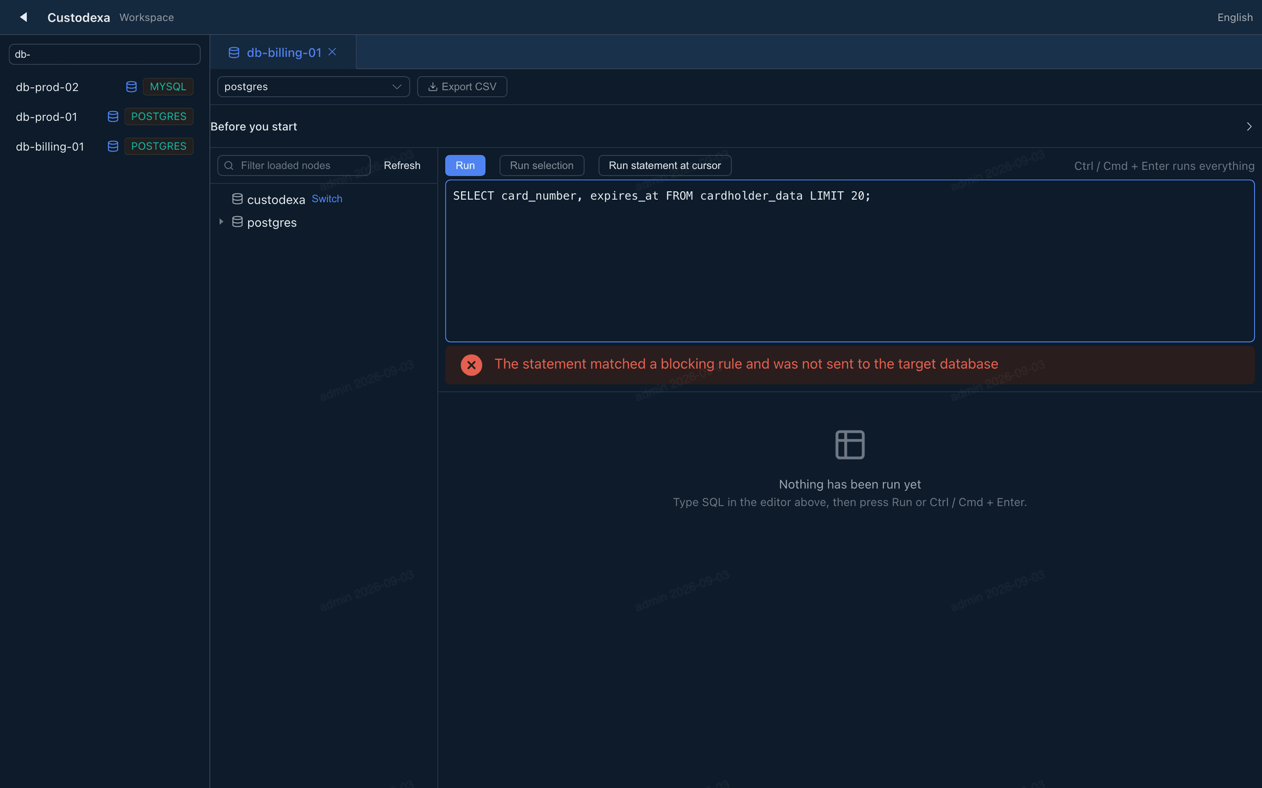Focus the resource search field containing db-
This screenshot has width=1262, height=788.
tap(105, 54)
